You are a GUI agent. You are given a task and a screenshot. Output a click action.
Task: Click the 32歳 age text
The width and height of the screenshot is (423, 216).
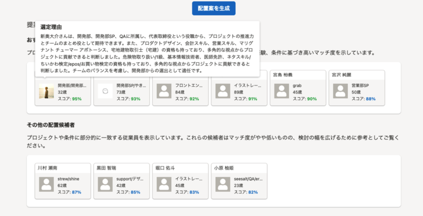(x=62, y=92)
